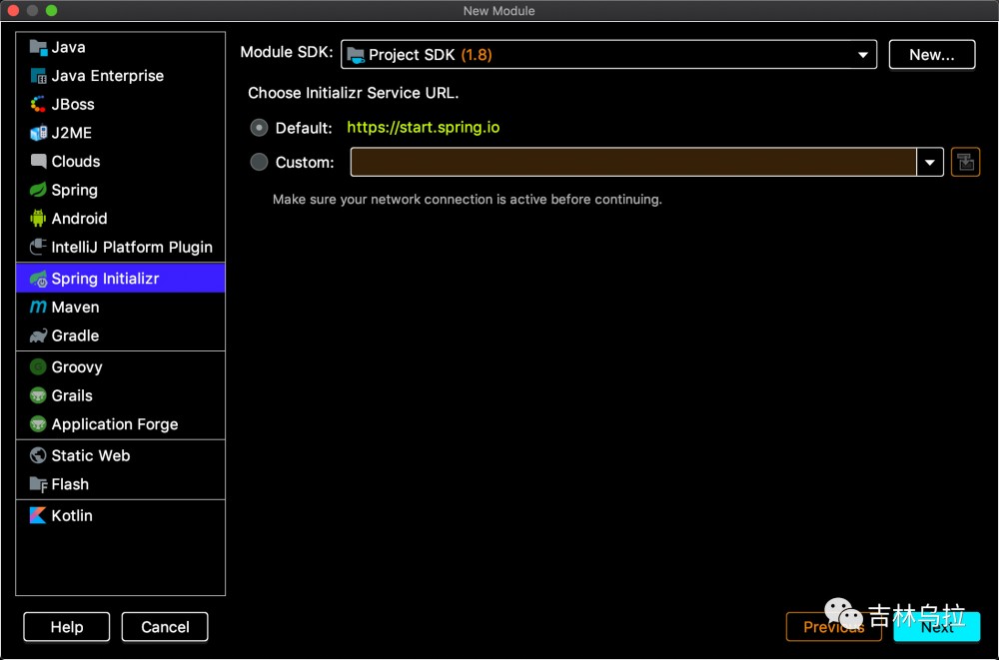
Task: Click the Project SDK folder icon
Action: 356,55
